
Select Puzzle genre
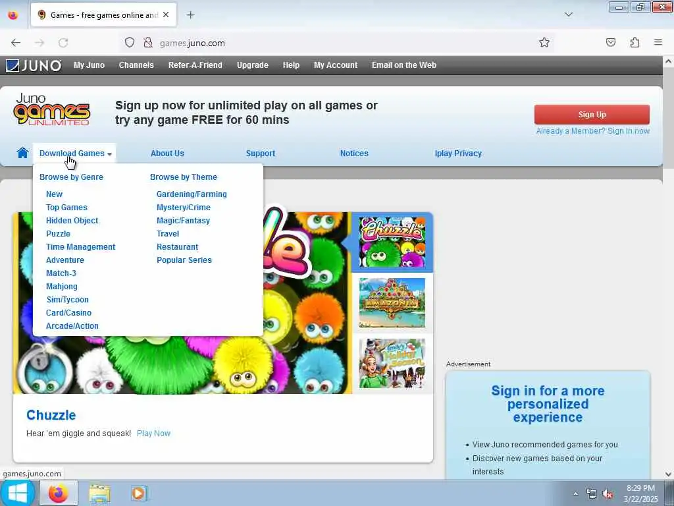point(58,234)
